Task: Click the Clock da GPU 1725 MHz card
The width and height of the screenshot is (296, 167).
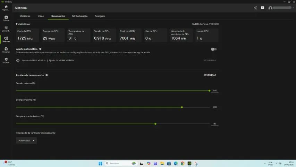Action: tap(27, 35)
